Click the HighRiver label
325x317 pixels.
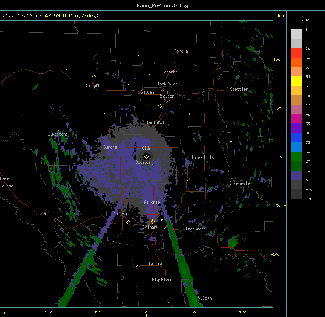[x=162, y=280]
